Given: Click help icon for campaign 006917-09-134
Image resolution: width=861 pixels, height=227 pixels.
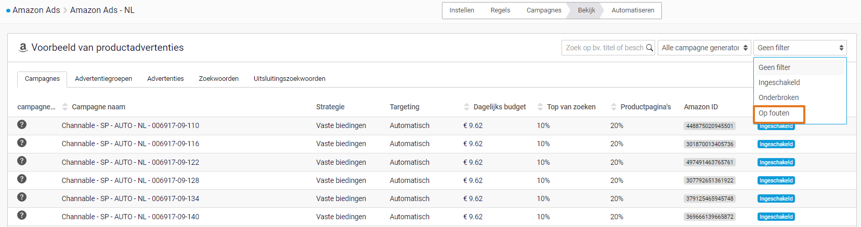Looking at the screenshot, I should pos(22,197).
